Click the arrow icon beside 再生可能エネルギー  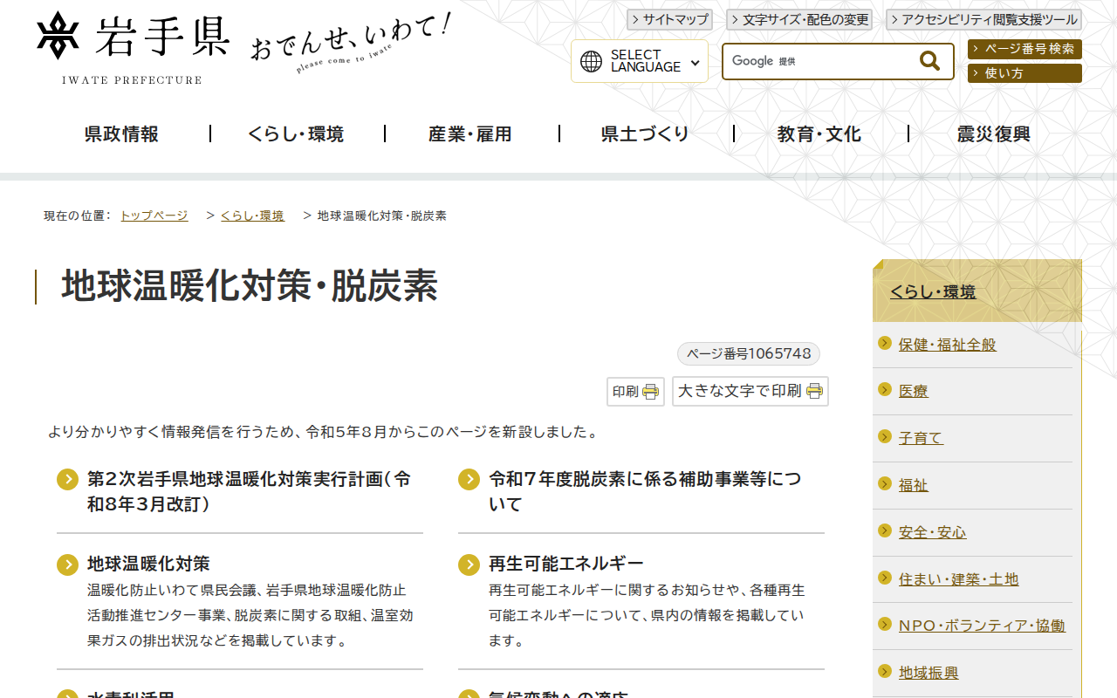[x=468, y=565]
